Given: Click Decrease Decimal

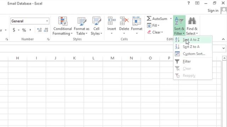Looking at the screenshot, I should pyautogui.click(x=46, y=30).
